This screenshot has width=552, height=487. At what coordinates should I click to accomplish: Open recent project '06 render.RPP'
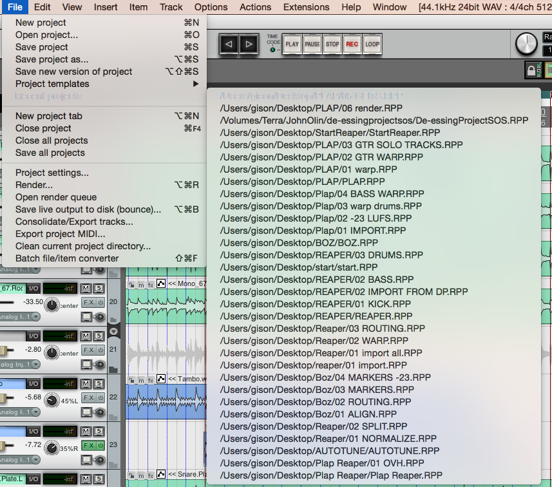click(374, 108)
